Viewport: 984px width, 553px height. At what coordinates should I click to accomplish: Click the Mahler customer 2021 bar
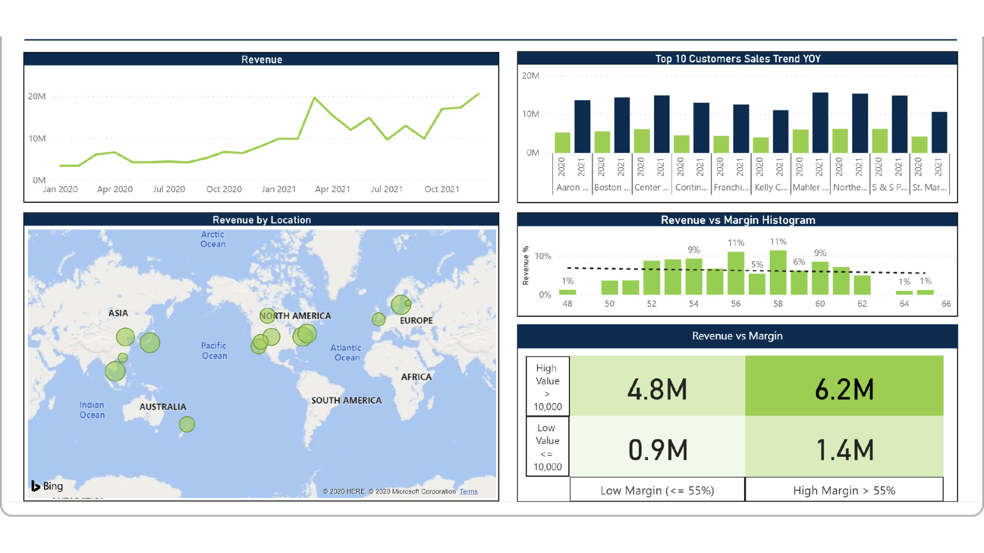(x=820, y=123)
